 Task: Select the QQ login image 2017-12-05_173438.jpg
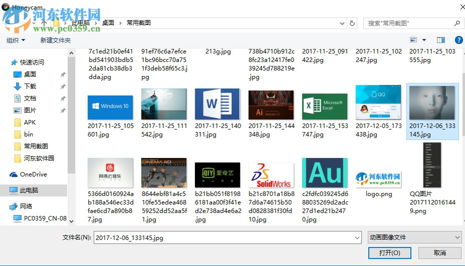[x=378, y=102]
